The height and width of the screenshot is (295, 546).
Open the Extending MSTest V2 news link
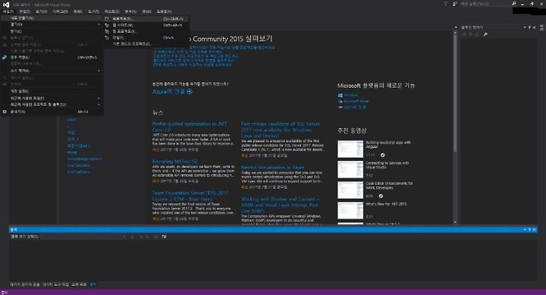point(175,162)
